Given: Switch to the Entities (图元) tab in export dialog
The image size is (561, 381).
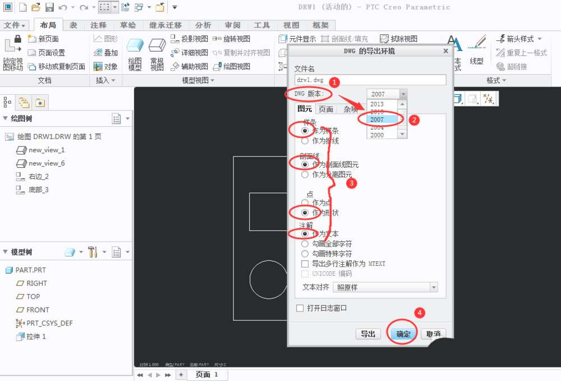Looking at the screenshot, I should click(x=305, y=109).
